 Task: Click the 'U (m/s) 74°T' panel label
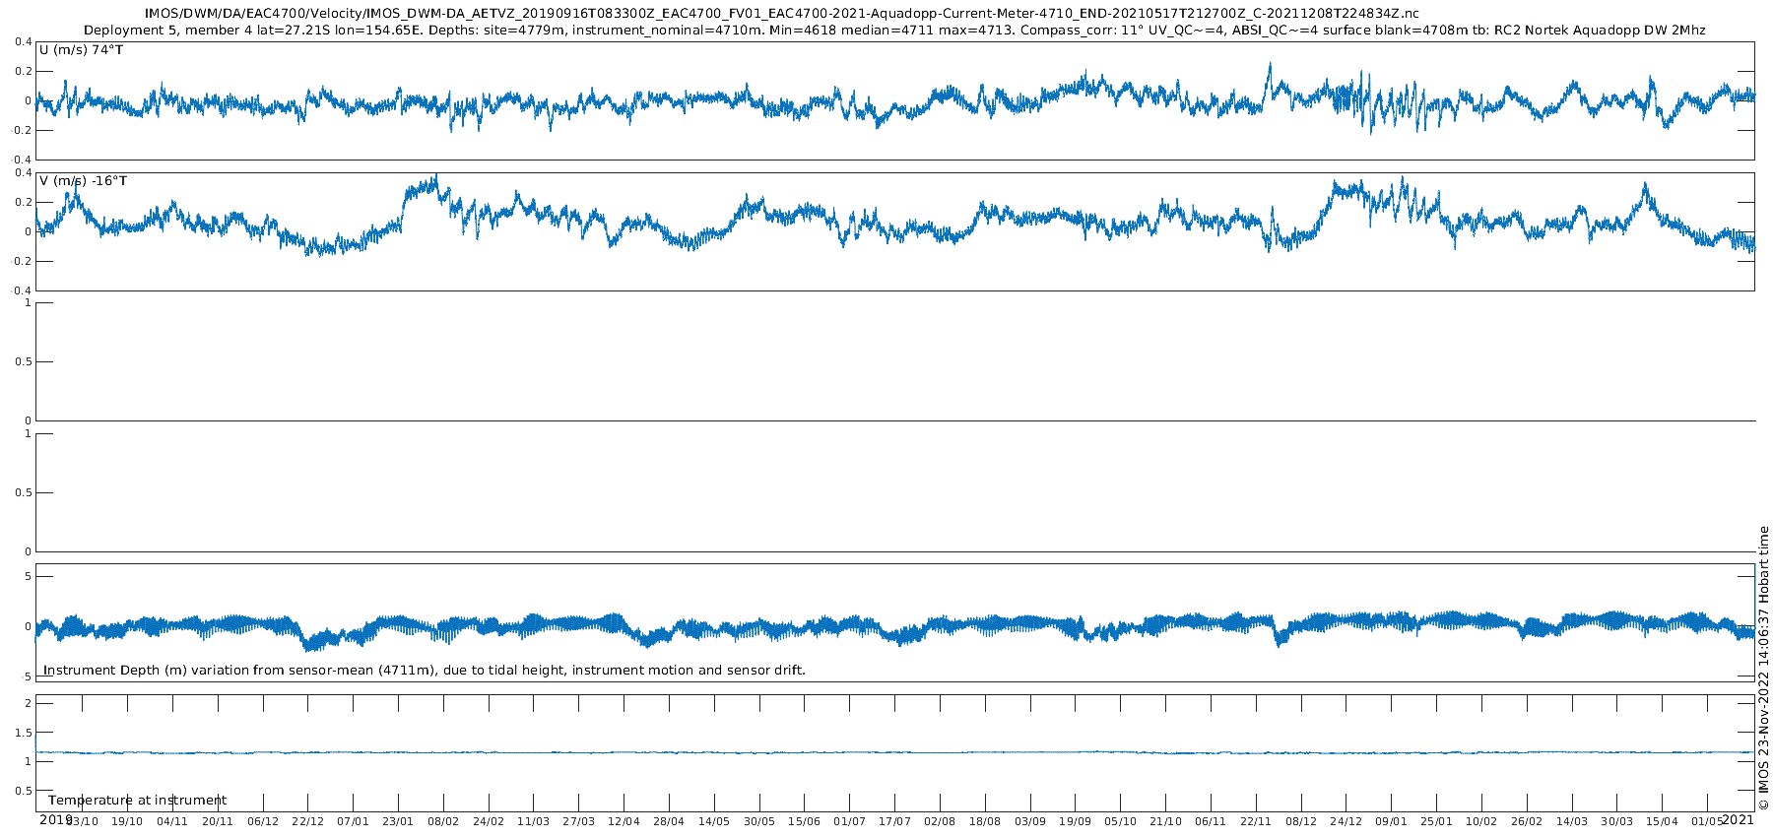[x=82, y=50]
